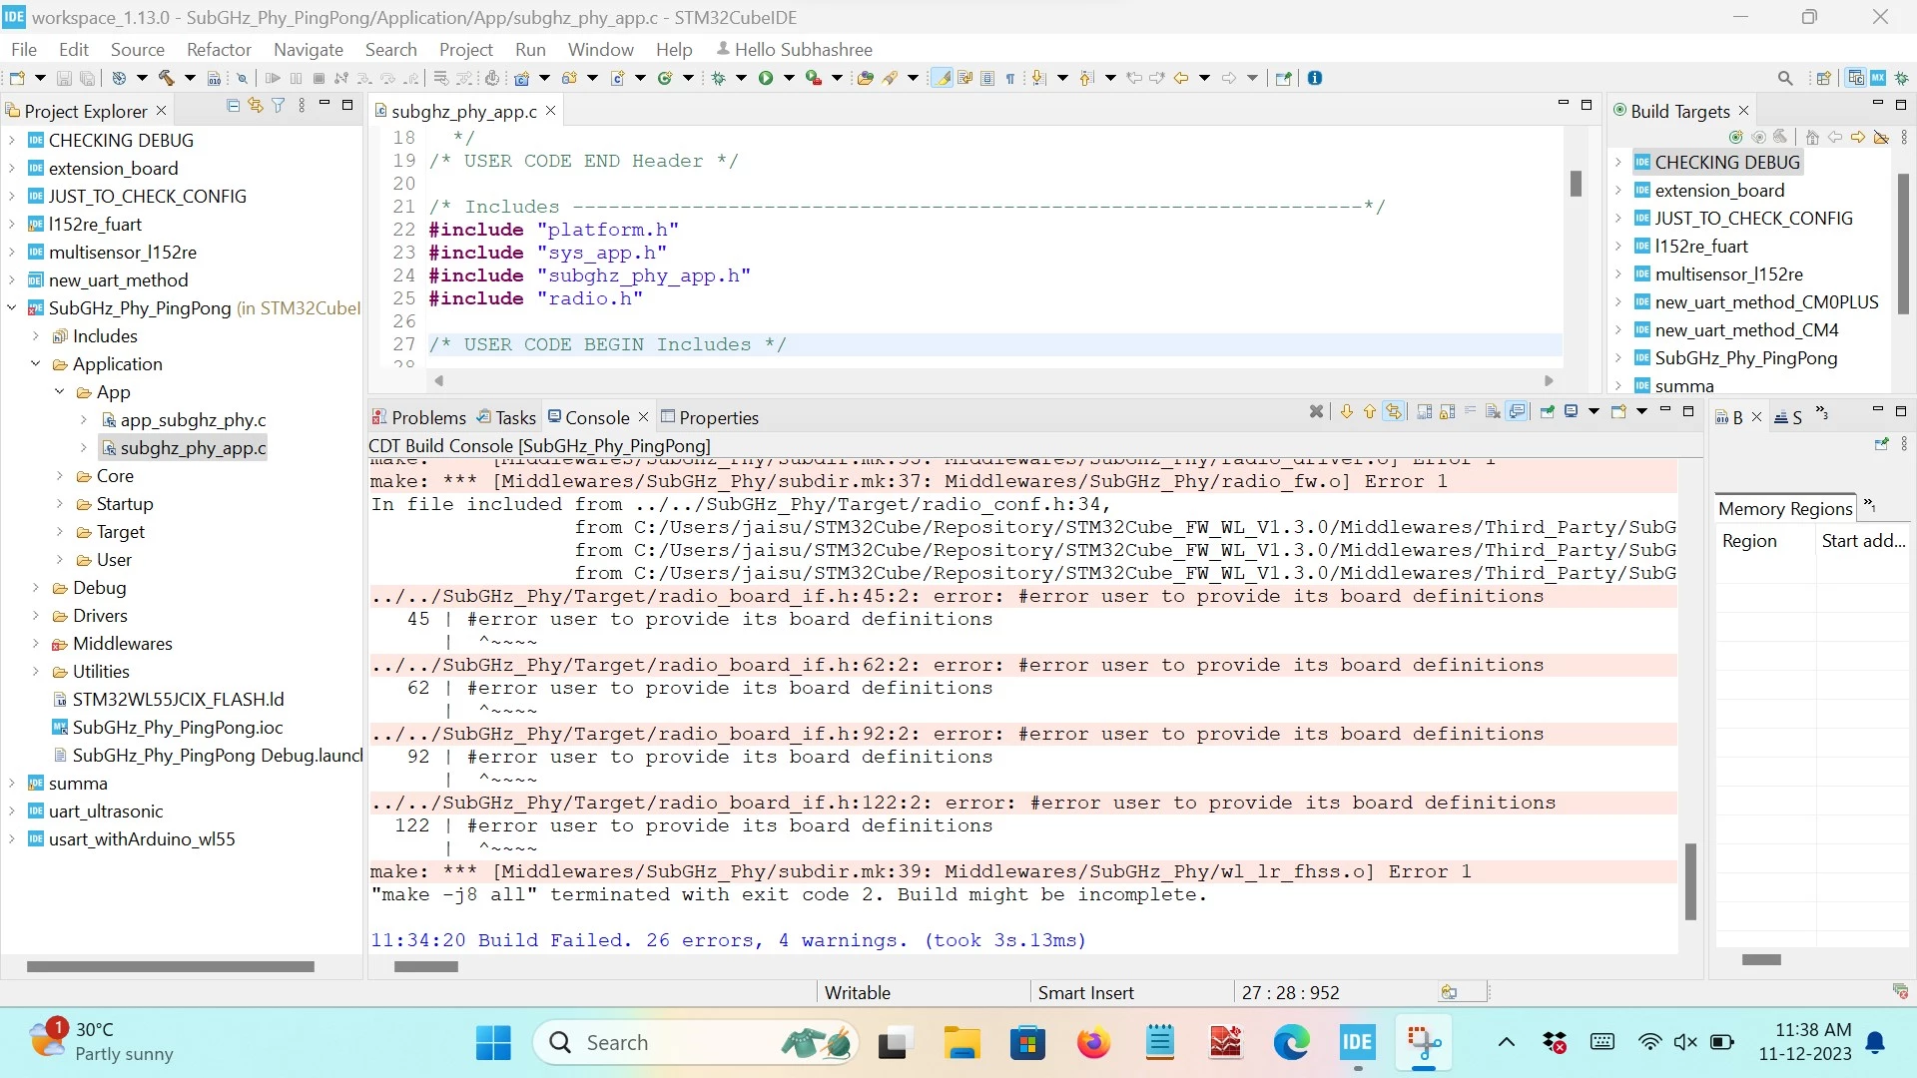Click the console vertical scrollbar thumb
Screen dimensions: 1917x1078
[x=1690, y=880]
